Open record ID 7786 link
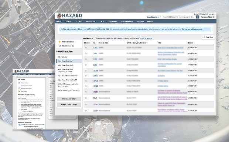Viewport: 229px width, 142px height. click(95, 59)
